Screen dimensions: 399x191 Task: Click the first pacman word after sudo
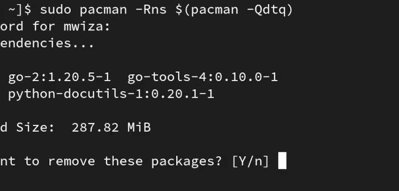point(103,10)
